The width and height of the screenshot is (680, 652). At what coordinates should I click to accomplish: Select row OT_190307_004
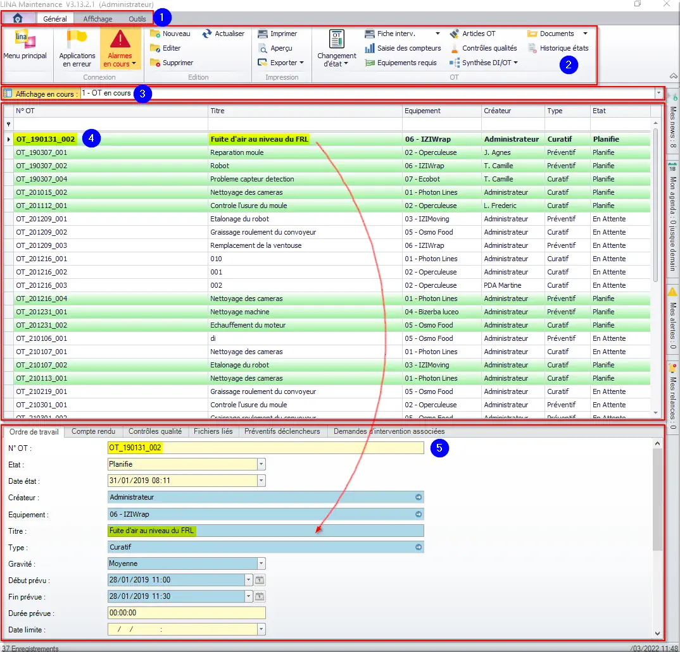point(327,179)
